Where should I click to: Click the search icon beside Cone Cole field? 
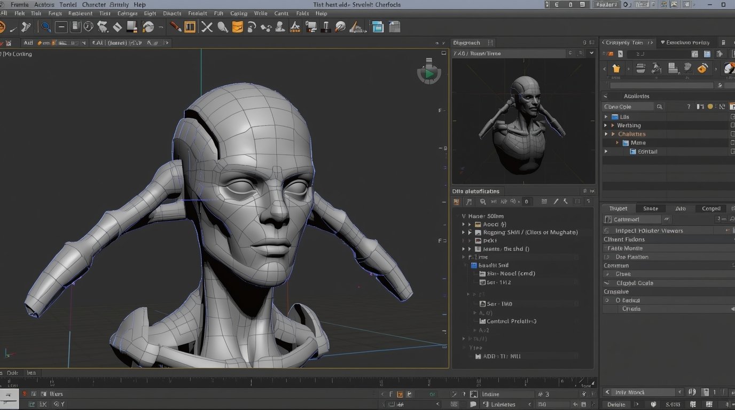click(x=660, y=107)
